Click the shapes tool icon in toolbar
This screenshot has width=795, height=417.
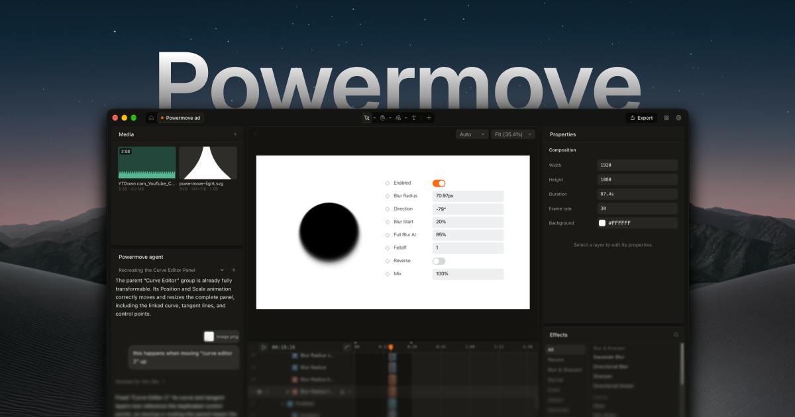pos(398,118)
